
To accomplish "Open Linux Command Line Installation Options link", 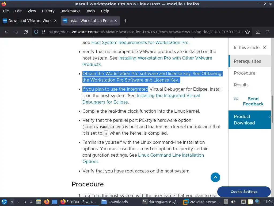I will (x=143, y=158).
